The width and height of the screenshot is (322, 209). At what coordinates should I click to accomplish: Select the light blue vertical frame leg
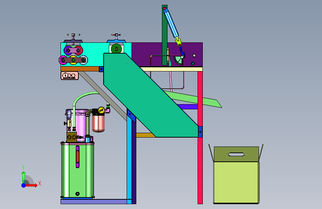pyautogui.click(x=129, y=158)
